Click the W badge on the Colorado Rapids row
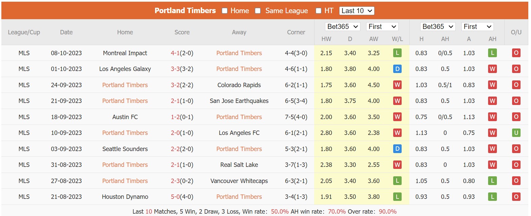 (x=398, y=85)
